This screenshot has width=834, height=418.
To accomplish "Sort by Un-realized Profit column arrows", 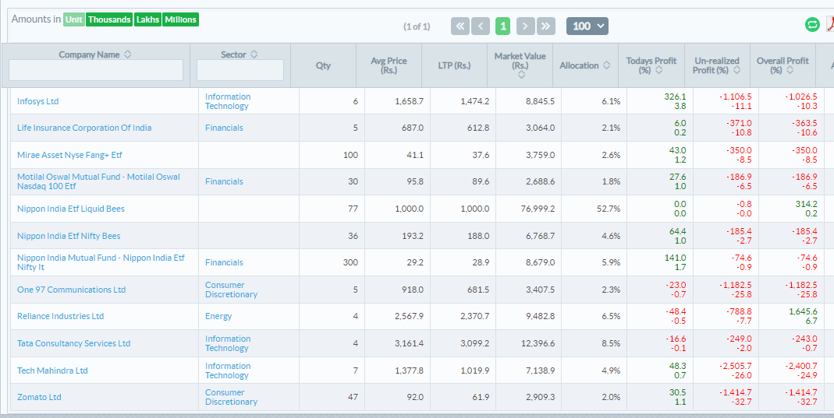I will (x=736, y=70).
